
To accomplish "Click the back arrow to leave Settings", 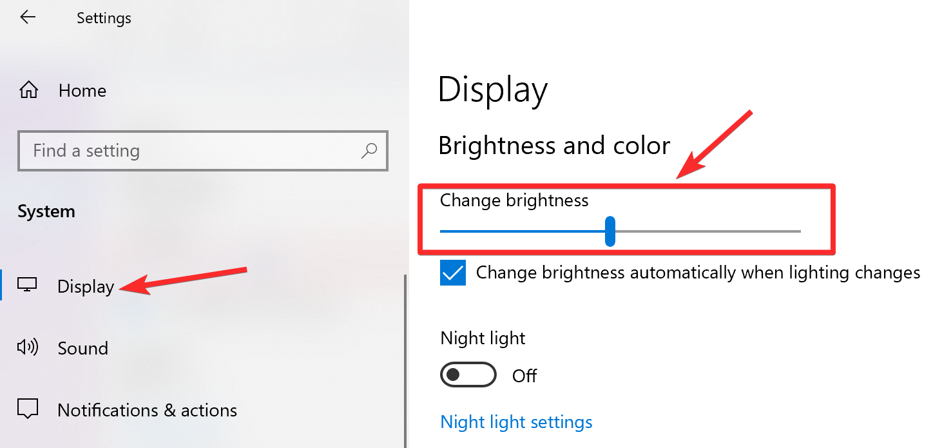I will pos(28,17).
